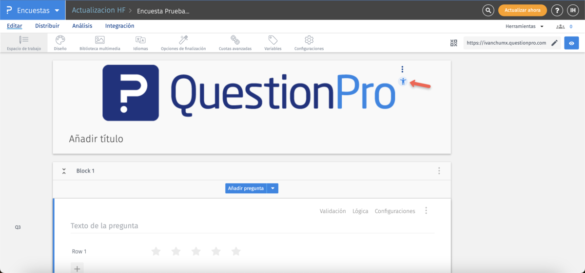Open the Variables tag tool
This screenshot has width=585, height=273.
coord(273,43)
